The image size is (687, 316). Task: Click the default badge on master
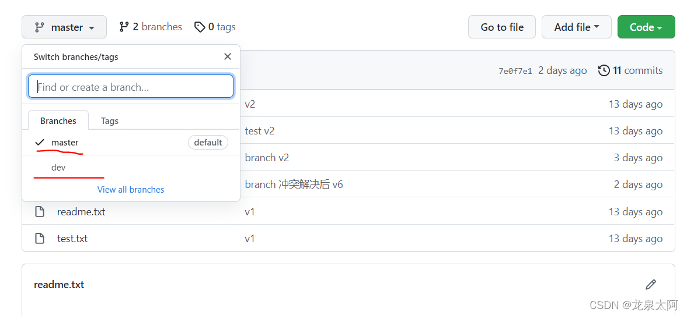tap(208, 143)
